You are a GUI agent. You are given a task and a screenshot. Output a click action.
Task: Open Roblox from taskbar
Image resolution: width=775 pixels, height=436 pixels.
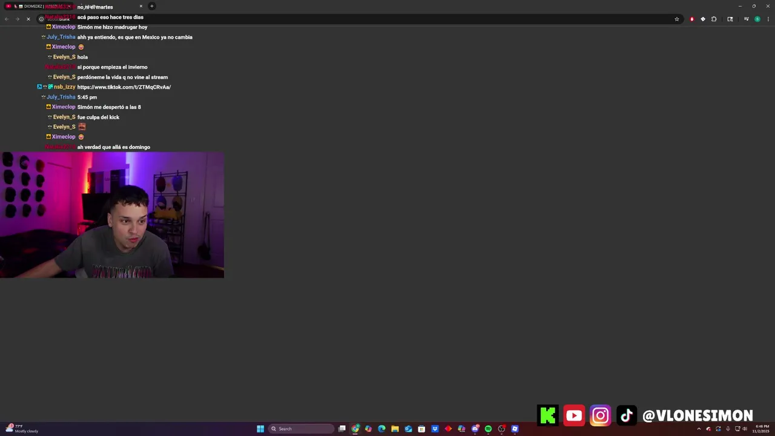515,429
